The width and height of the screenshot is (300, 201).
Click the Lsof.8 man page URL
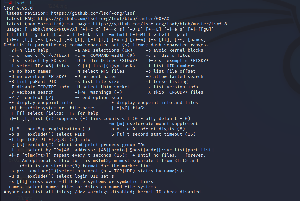pos(160,24)
